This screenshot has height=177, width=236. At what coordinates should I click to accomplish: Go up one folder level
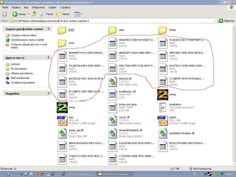(34, 14)
